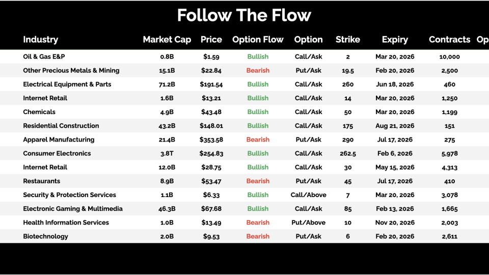
Task: Click the Contracts column header
Action: click(449, 40)
